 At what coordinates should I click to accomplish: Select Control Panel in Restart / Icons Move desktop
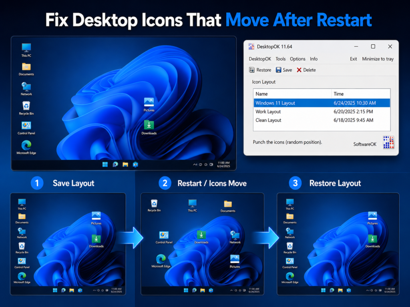164,237
